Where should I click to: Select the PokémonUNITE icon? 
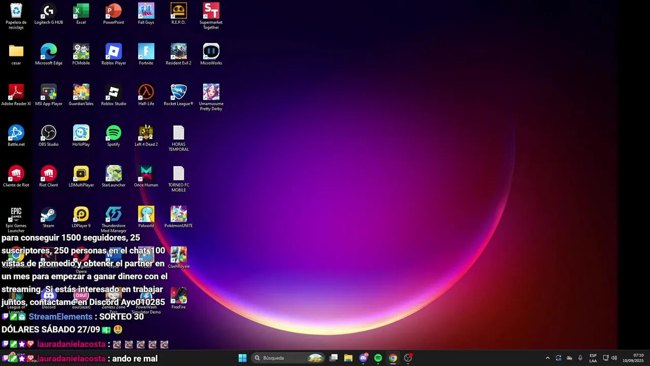pyautogui.click(x=179, y=218)
